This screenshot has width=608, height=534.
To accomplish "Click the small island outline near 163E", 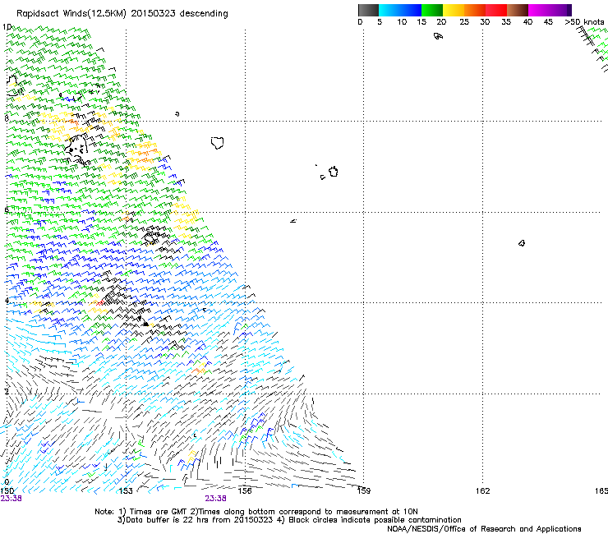I will tap(522, 243).
